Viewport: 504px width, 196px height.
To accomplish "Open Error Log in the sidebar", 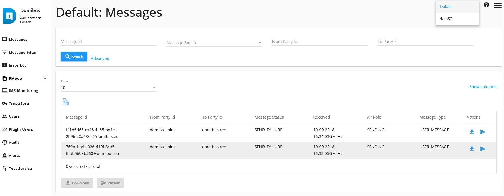I will [x=18, y=66].
